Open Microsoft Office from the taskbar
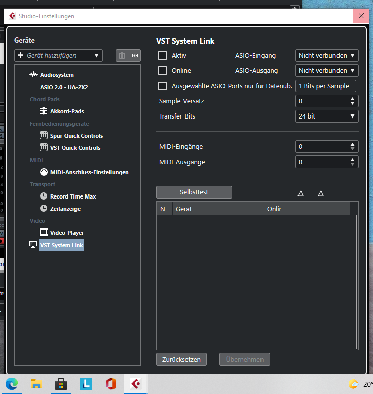 click(110, 384)
